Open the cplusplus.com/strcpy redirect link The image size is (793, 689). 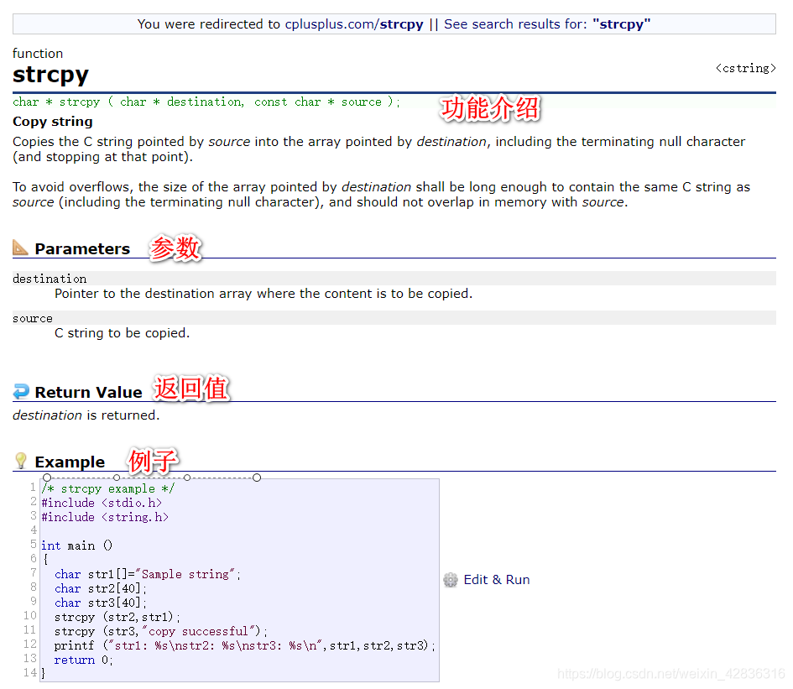tap(354, 24)
